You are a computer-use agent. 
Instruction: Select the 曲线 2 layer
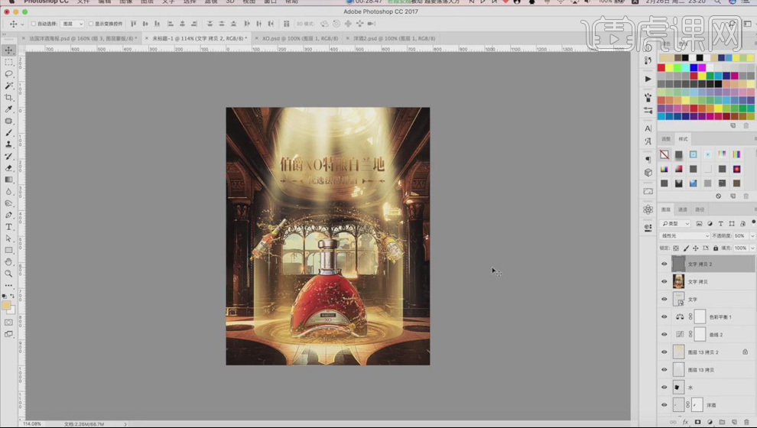[715, 335]
